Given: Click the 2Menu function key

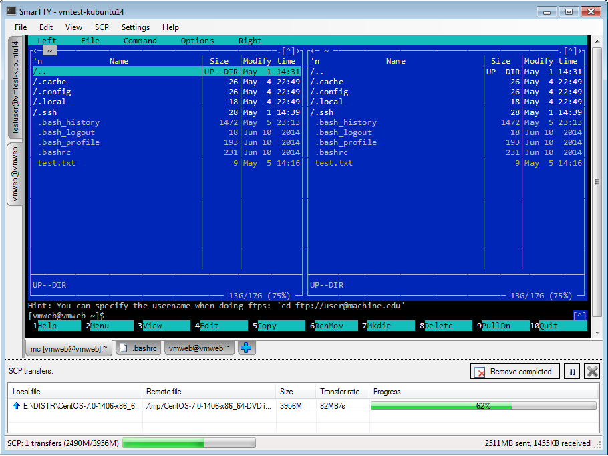Looking at the screenshot, I should point(110,326).
